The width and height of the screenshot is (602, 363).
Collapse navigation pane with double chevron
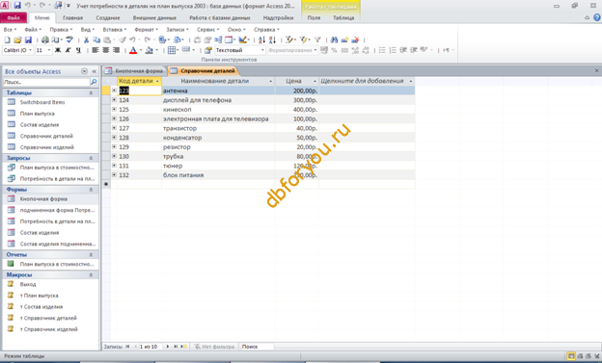pos(95,71)
